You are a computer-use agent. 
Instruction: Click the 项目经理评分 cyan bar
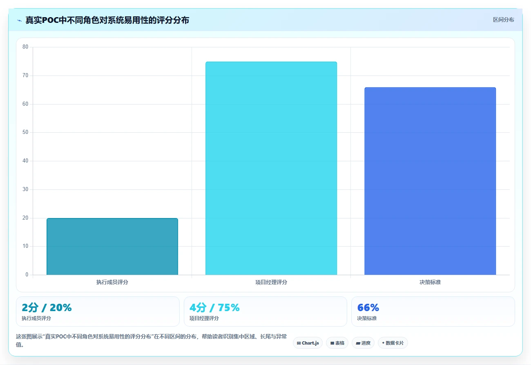271,168
